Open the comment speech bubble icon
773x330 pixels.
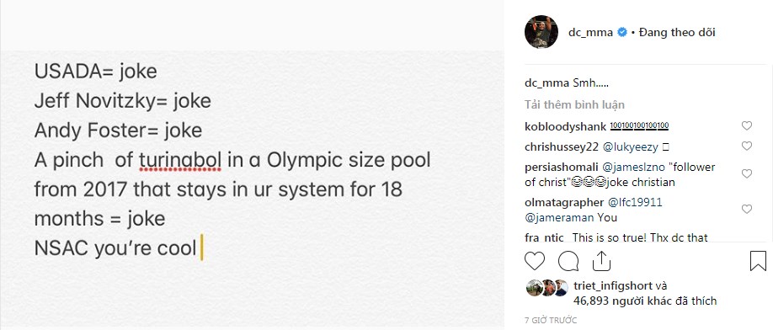click(568, 261)
